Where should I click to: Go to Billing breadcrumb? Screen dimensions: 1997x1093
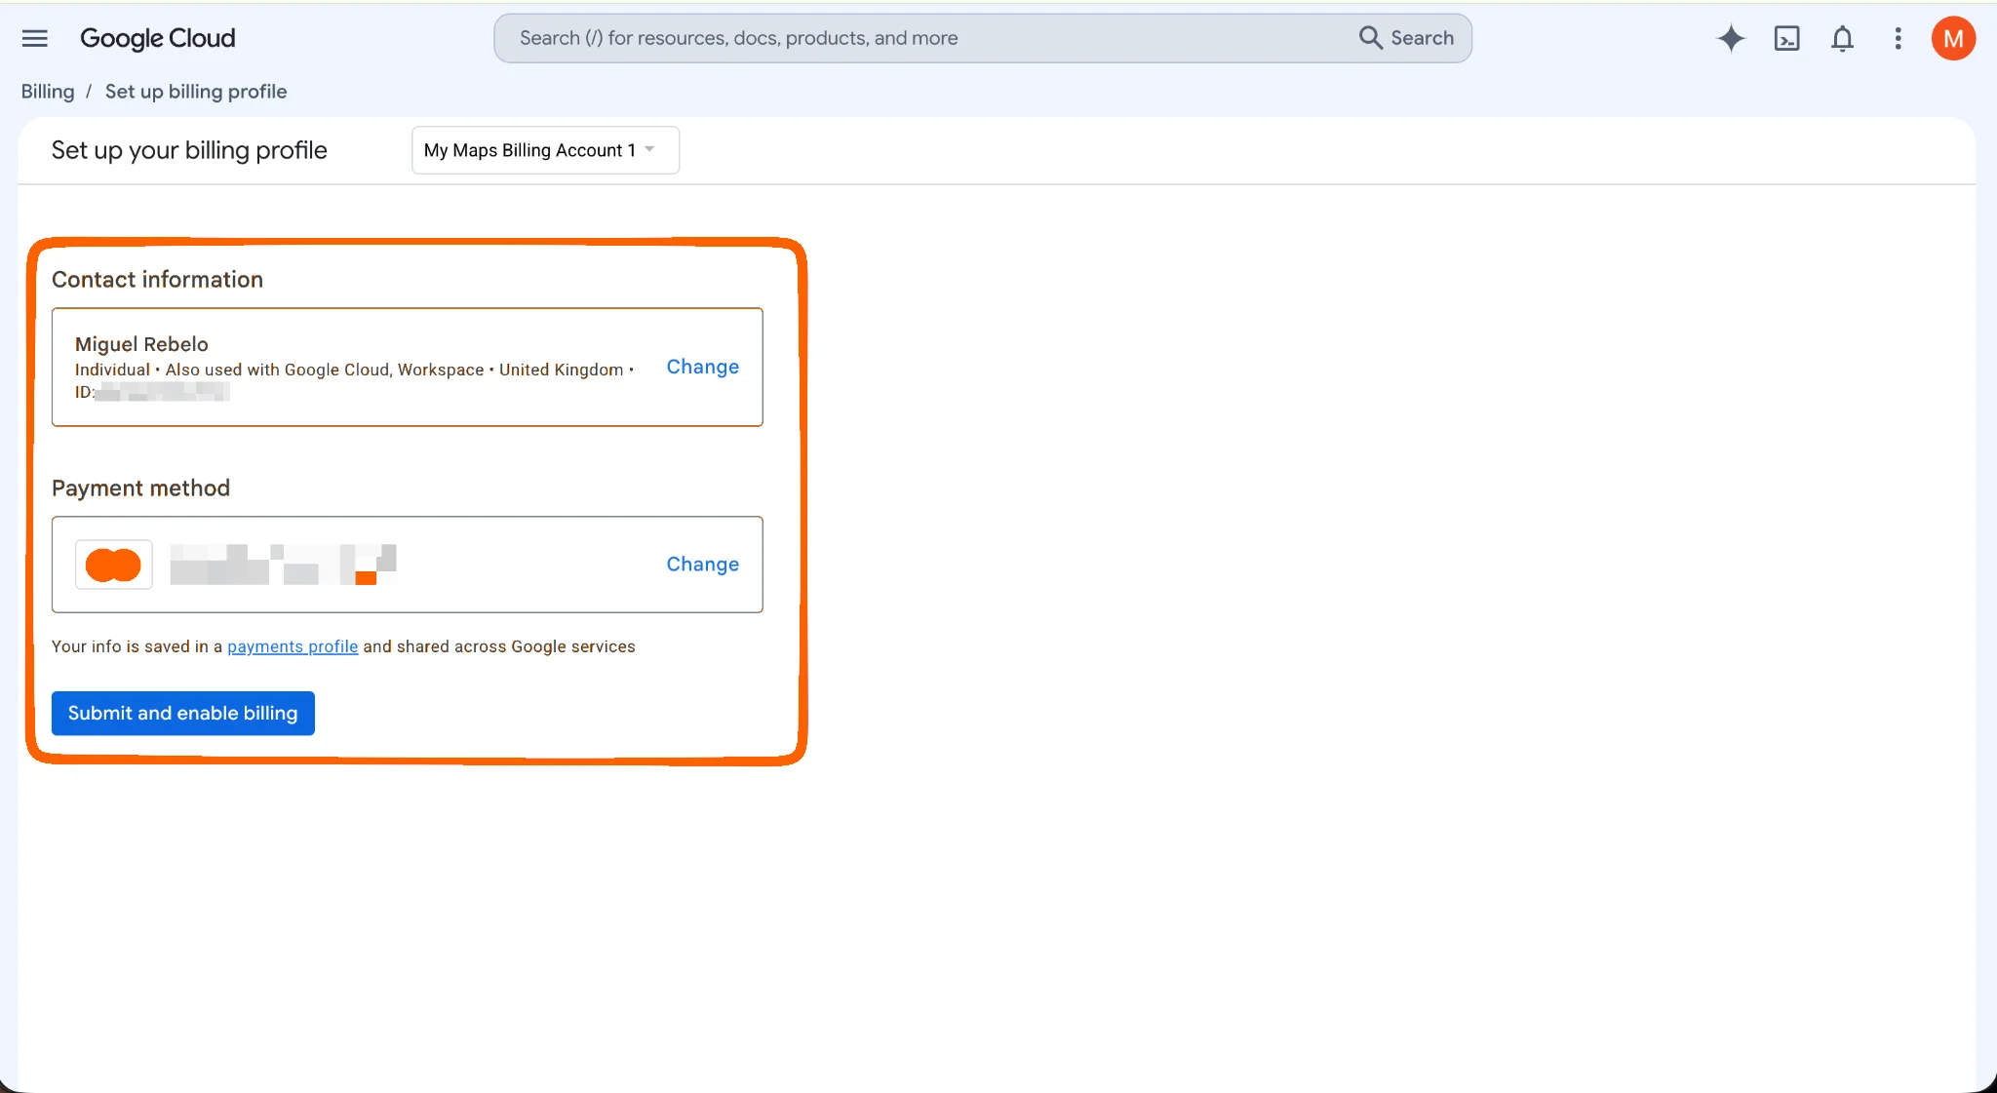(48, 92)
